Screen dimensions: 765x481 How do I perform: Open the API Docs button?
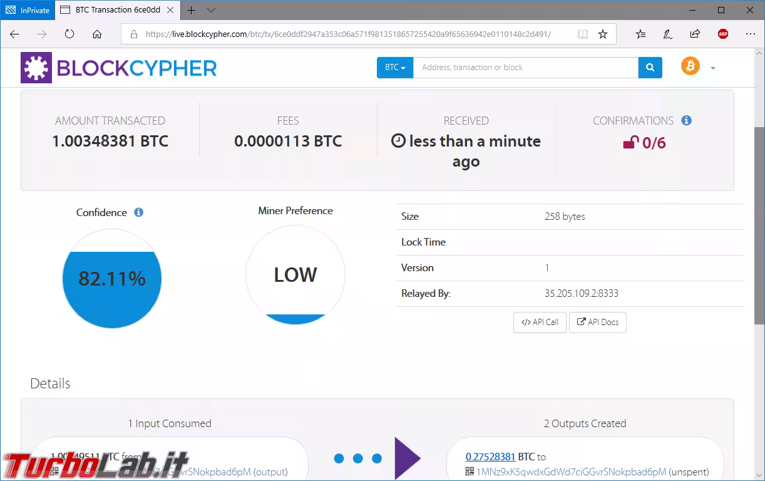[x=598, y=322]
